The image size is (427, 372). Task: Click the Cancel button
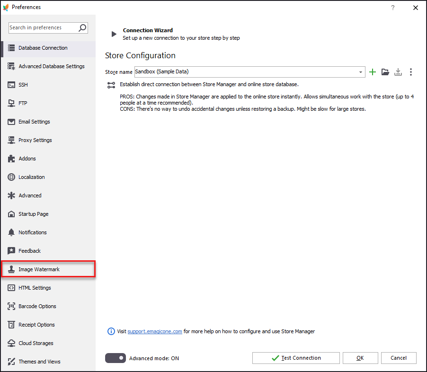[x=399, y=358]
